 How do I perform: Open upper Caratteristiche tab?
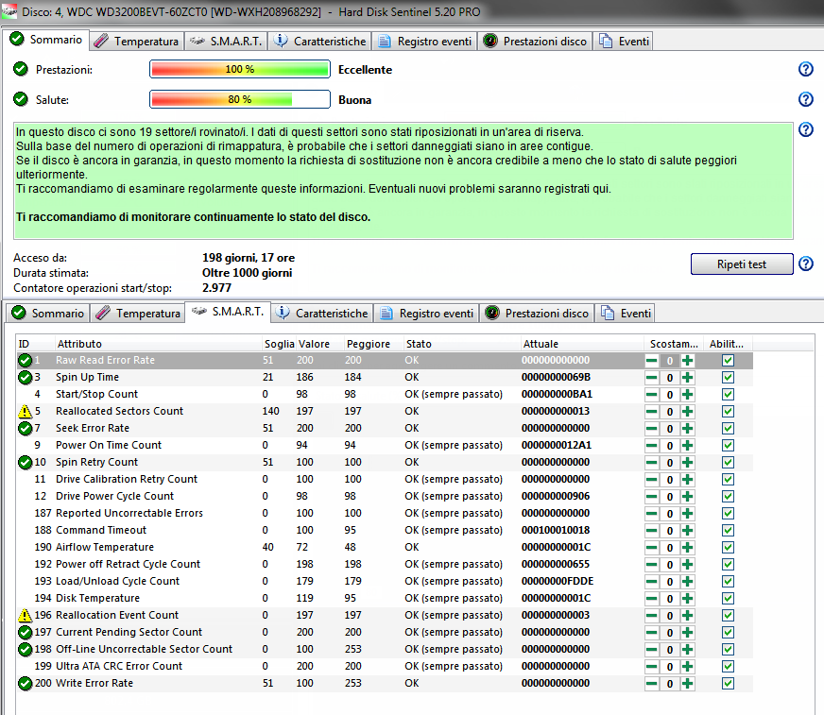coord(320,41)
